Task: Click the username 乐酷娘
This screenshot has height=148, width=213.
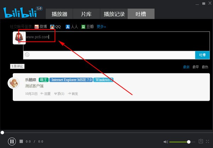Action: click(31, 80)
